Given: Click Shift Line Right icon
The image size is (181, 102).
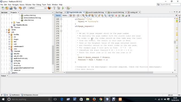Looking at the screenshot, I should 112,16.
